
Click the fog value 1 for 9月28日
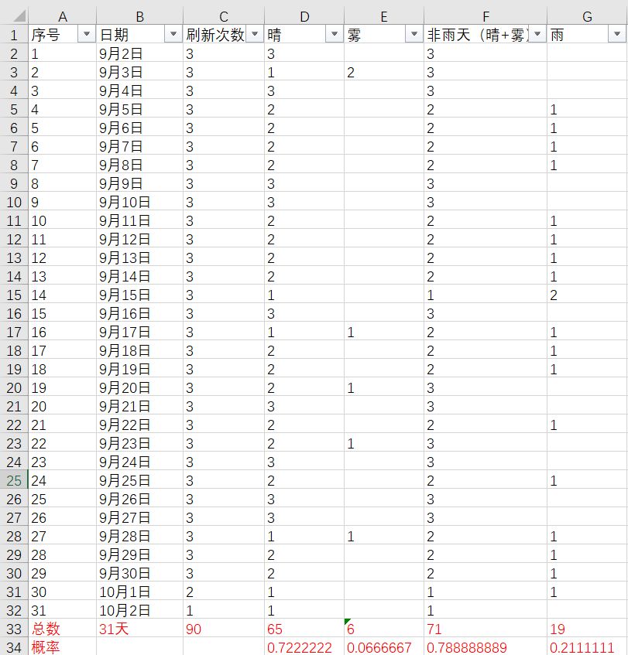(383, 536)
